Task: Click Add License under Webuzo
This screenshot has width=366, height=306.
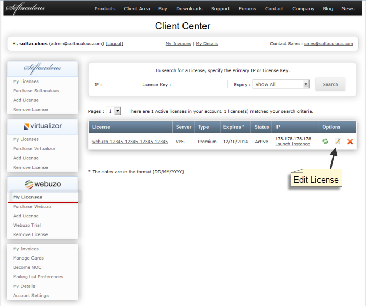Action: click(26, 216)
